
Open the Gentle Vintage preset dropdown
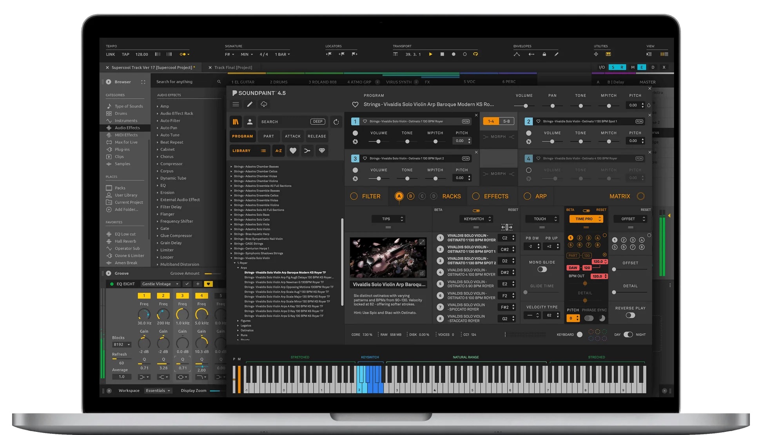click(x=160, y=284)
